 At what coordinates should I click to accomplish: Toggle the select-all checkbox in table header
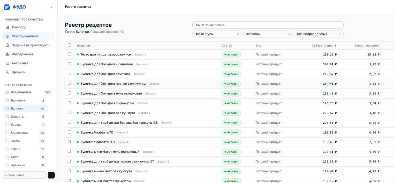(x=69, y=45)
